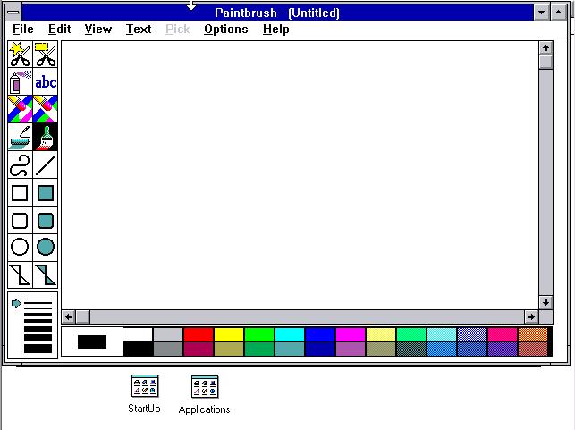Pick the Paint Roller fill tool

pos(19,138)
